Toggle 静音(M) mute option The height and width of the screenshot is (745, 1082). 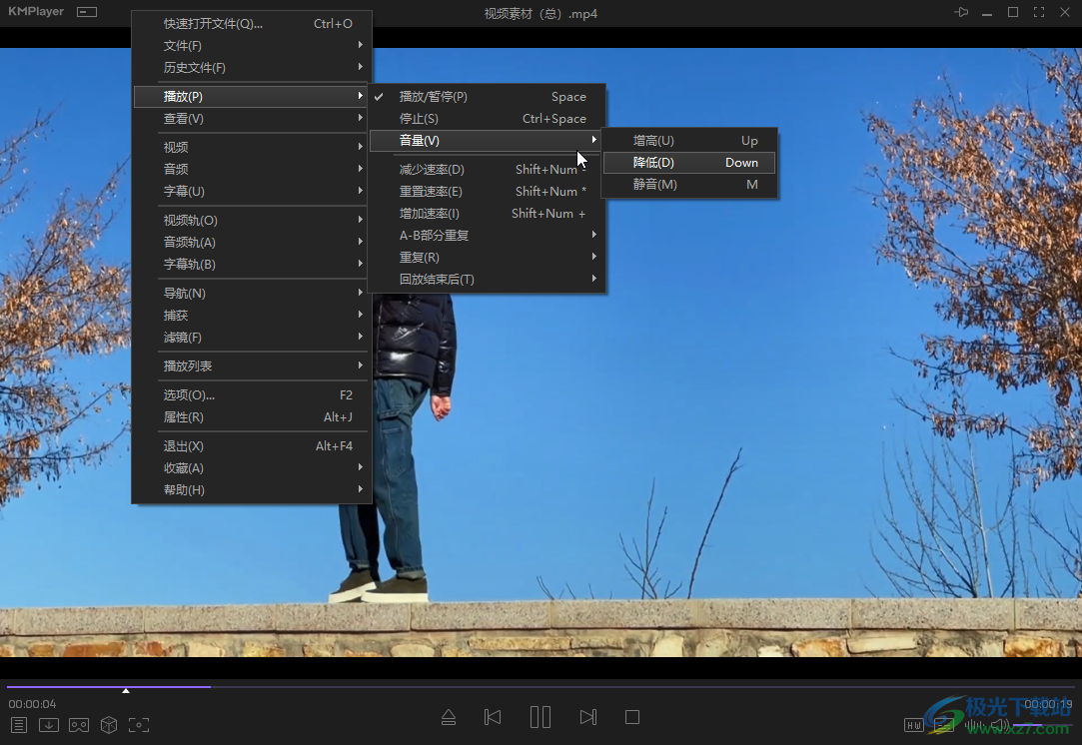(x=690, y=184)
